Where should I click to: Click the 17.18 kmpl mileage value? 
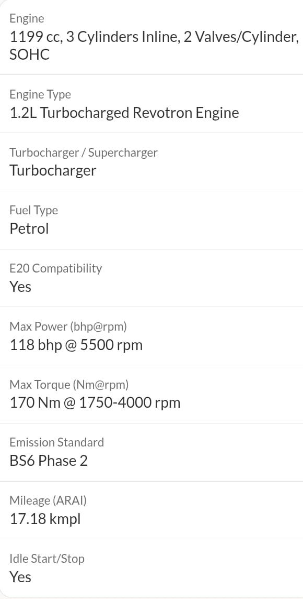(x=45, y=519)
